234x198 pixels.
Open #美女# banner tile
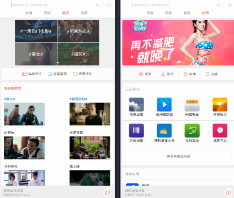pos(36,54)
